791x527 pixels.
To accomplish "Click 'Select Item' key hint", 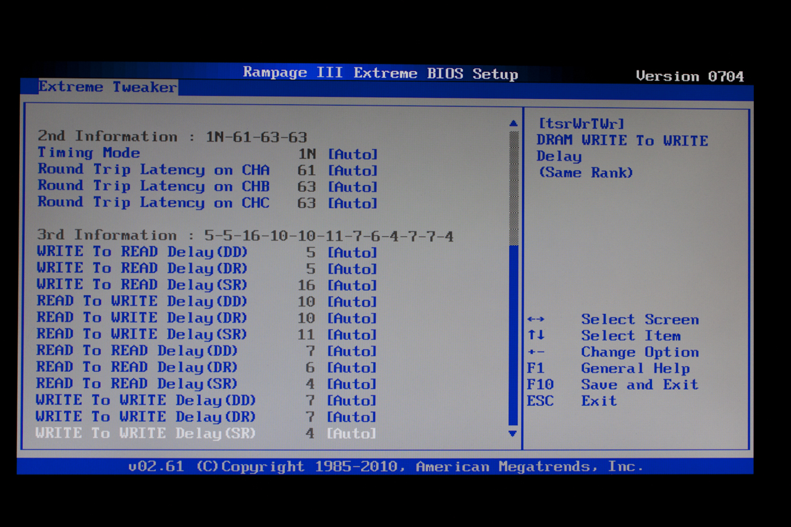I will click(x=631, y=335).
